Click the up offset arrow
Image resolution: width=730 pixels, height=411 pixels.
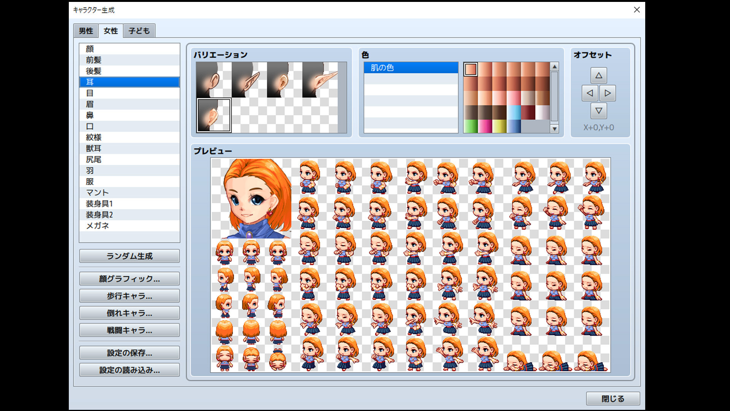tap(599, 76)
